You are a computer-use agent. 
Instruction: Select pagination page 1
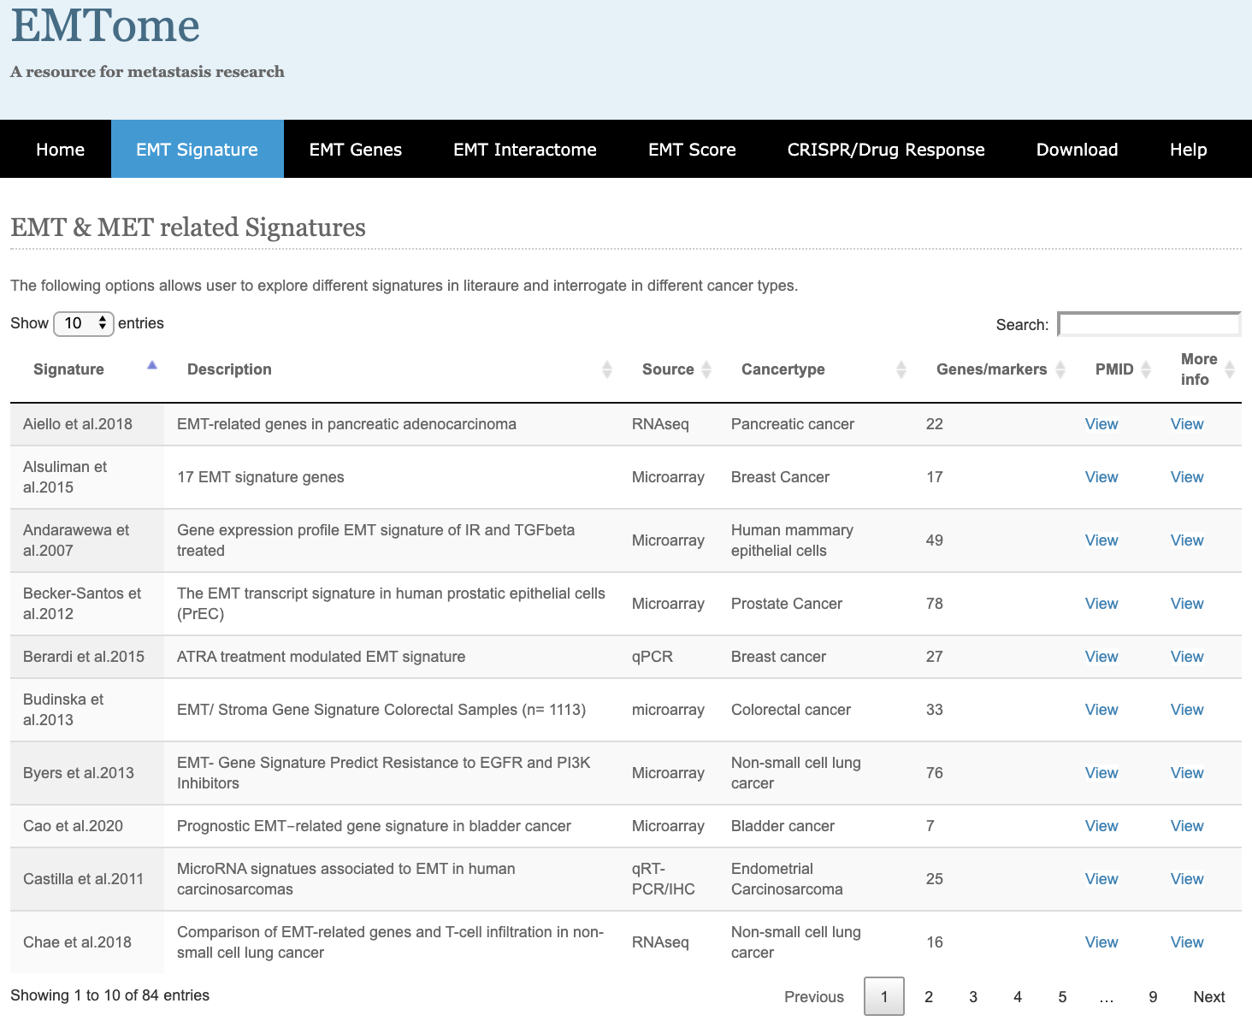(884, 997)
